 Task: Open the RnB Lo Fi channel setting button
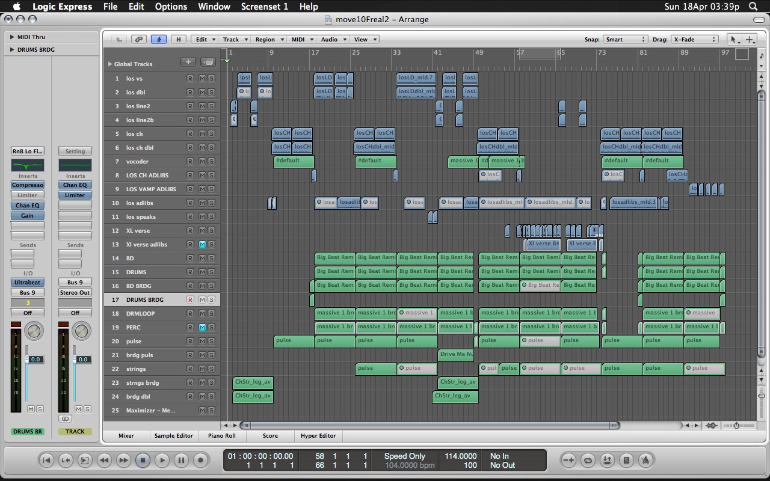(x=28, y=152)
